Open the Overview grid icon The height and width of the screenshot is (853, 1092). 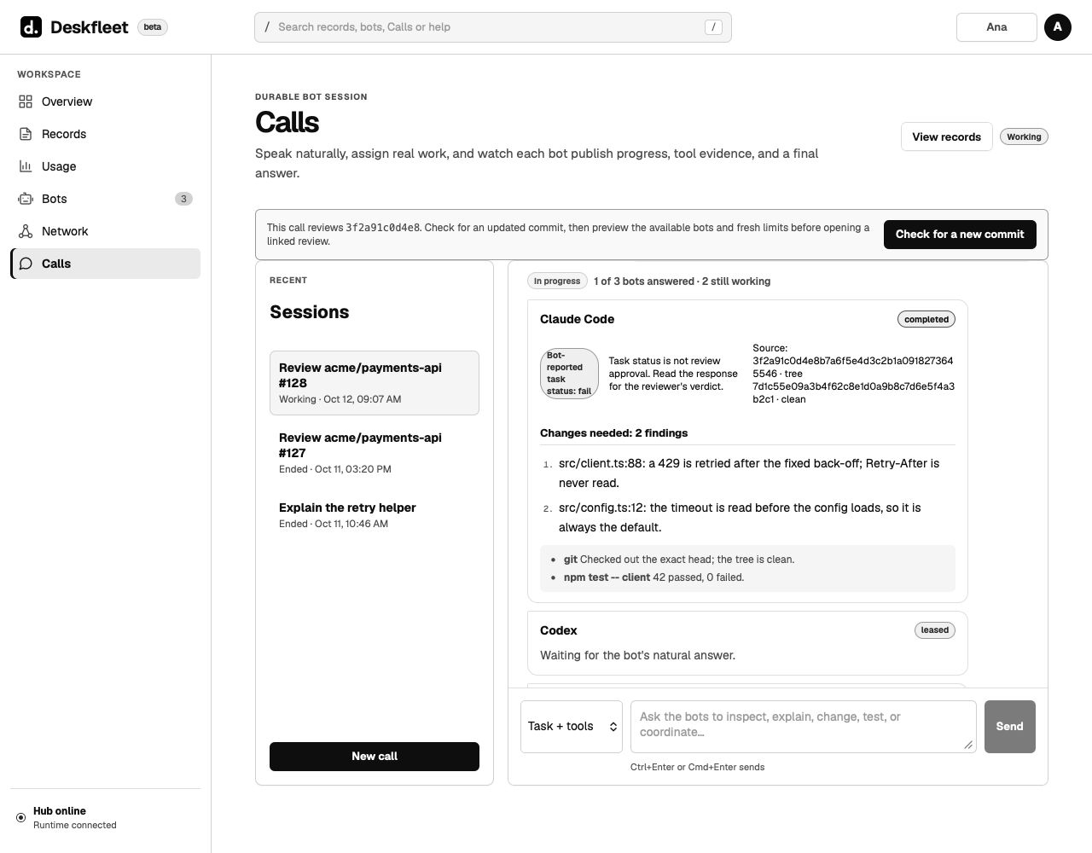coord(26,102)
